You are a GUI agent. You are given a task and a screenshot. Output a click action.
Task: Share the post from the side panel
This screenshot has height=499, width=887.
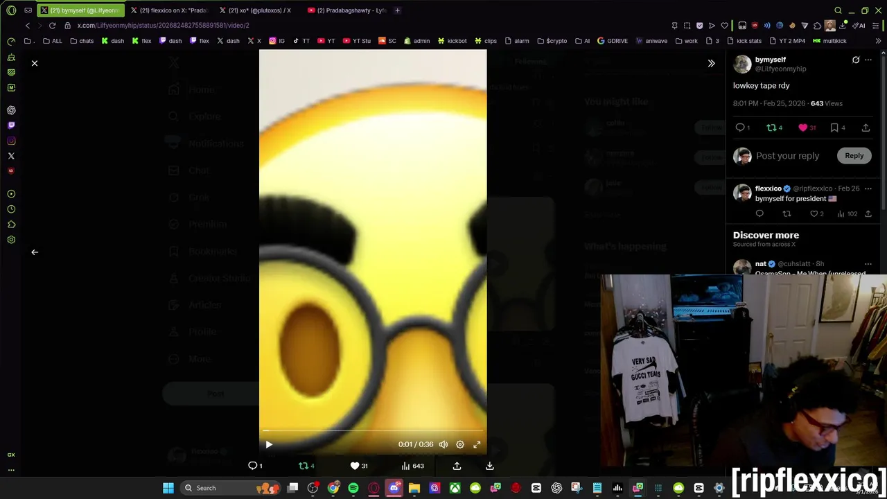[866, 128]
